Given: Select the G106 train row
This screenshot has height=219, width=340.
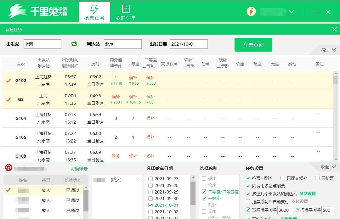Looking at the screenshot, I should [167, 137].
